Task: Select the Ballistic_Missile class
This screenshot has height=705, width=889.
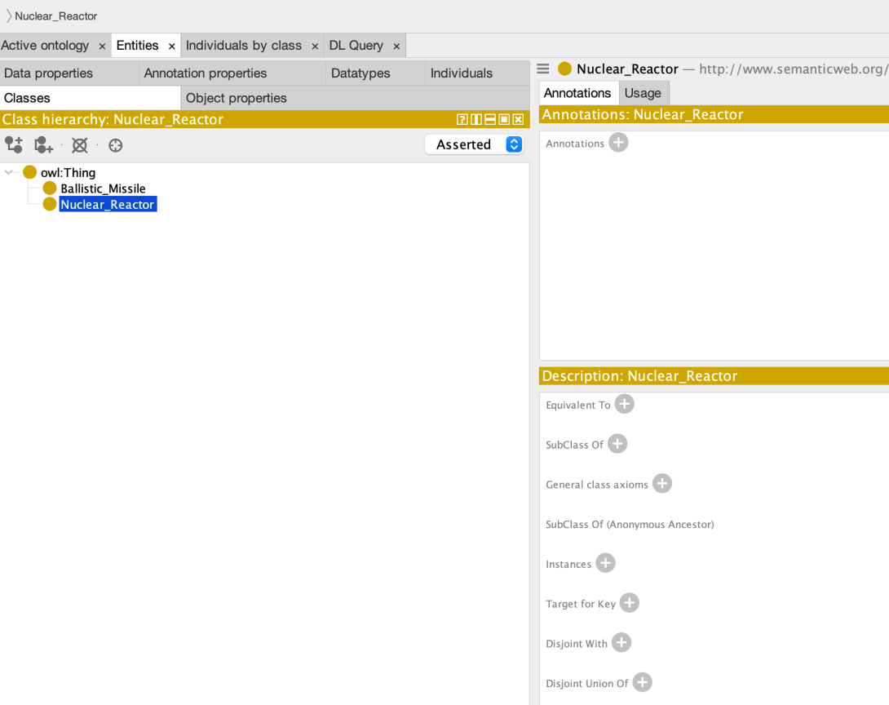Action: [x=103, y=188]
